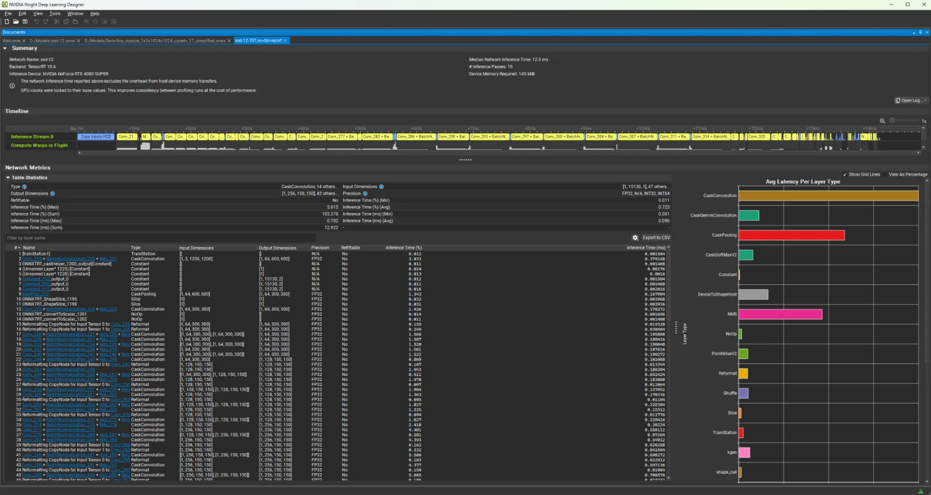Viewport: 931px width, 495px height.
Task: Adjust the timeline zoom slider handle
Action: point(892,120)
